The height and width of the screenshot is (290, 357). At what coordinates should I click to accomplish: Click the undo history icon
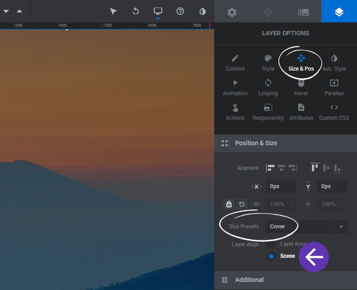[136, 11]
